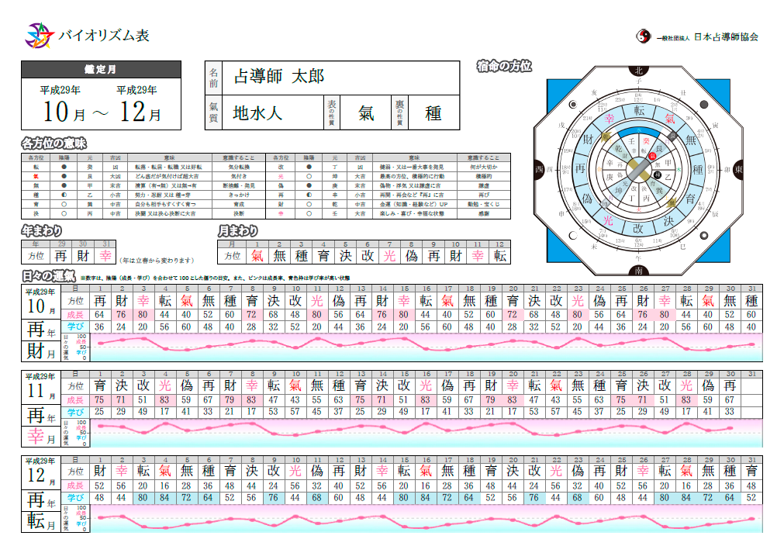Image resolution: width=784 pixels, height=553 pixels.
Task: Click the 各方位の意味 section heading
Action: [x=54, y=143]
